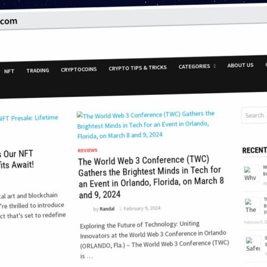Open the World Web 3 Conference article headline
The height and width of the screenshot is (267, 267).
pyautogui.click(x=151, y=177)
